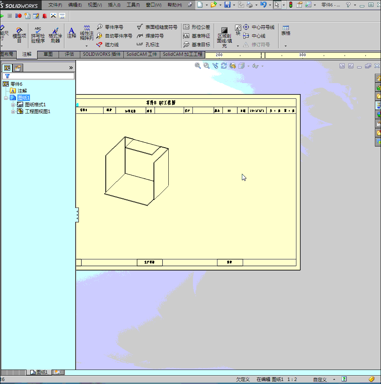Screen dimensions: 381x384
Task: Insert a 零件序号 balloon
Action: 112,27
